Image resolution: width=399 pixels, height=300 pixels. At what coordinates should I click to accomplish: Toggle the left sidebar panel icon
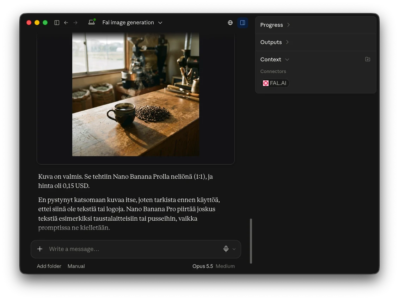tap(57, 23)
